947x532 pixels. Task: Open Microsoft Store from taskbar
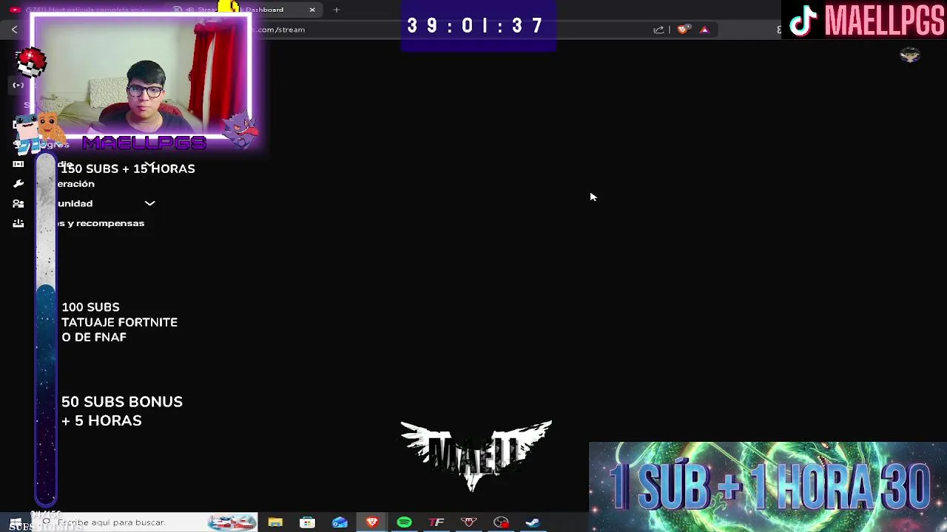coord(307,522)
